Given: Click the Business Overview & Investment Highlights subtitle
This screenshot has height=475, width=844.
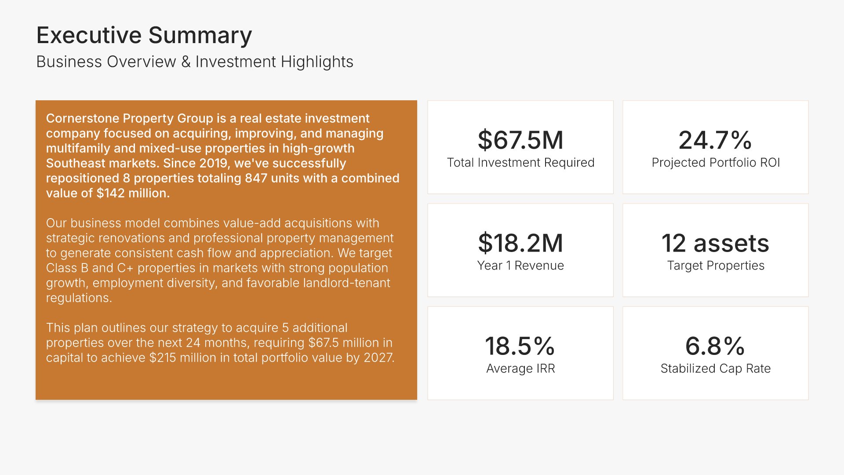Looking at the screenshot, I should [x=194, y=62].
